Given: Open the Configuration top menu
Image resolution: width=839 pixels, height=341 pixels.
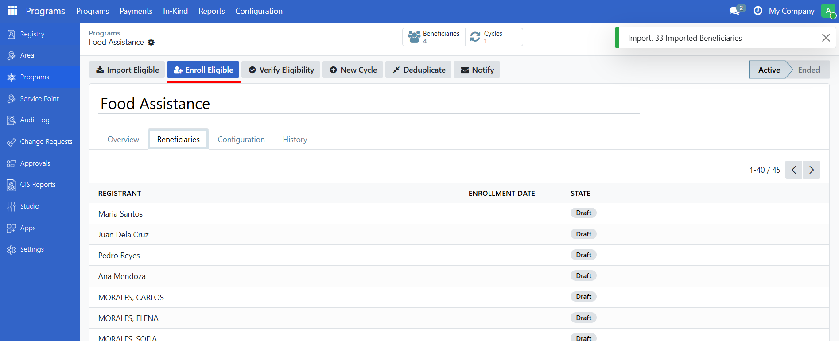Looking at the screenshot, I should coord(259,11).
